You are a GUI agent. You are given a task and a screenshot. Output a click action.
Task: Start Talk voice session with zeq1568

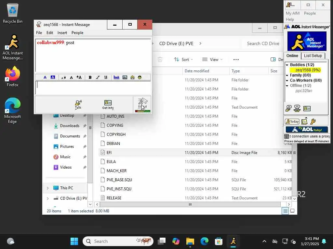[x=78, y=105]
